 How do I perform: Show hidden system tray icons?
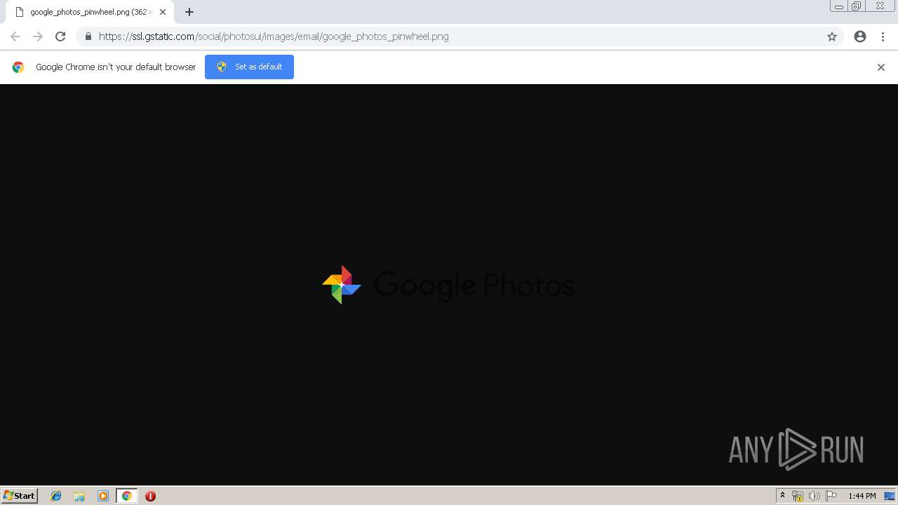tap(782, 496)
